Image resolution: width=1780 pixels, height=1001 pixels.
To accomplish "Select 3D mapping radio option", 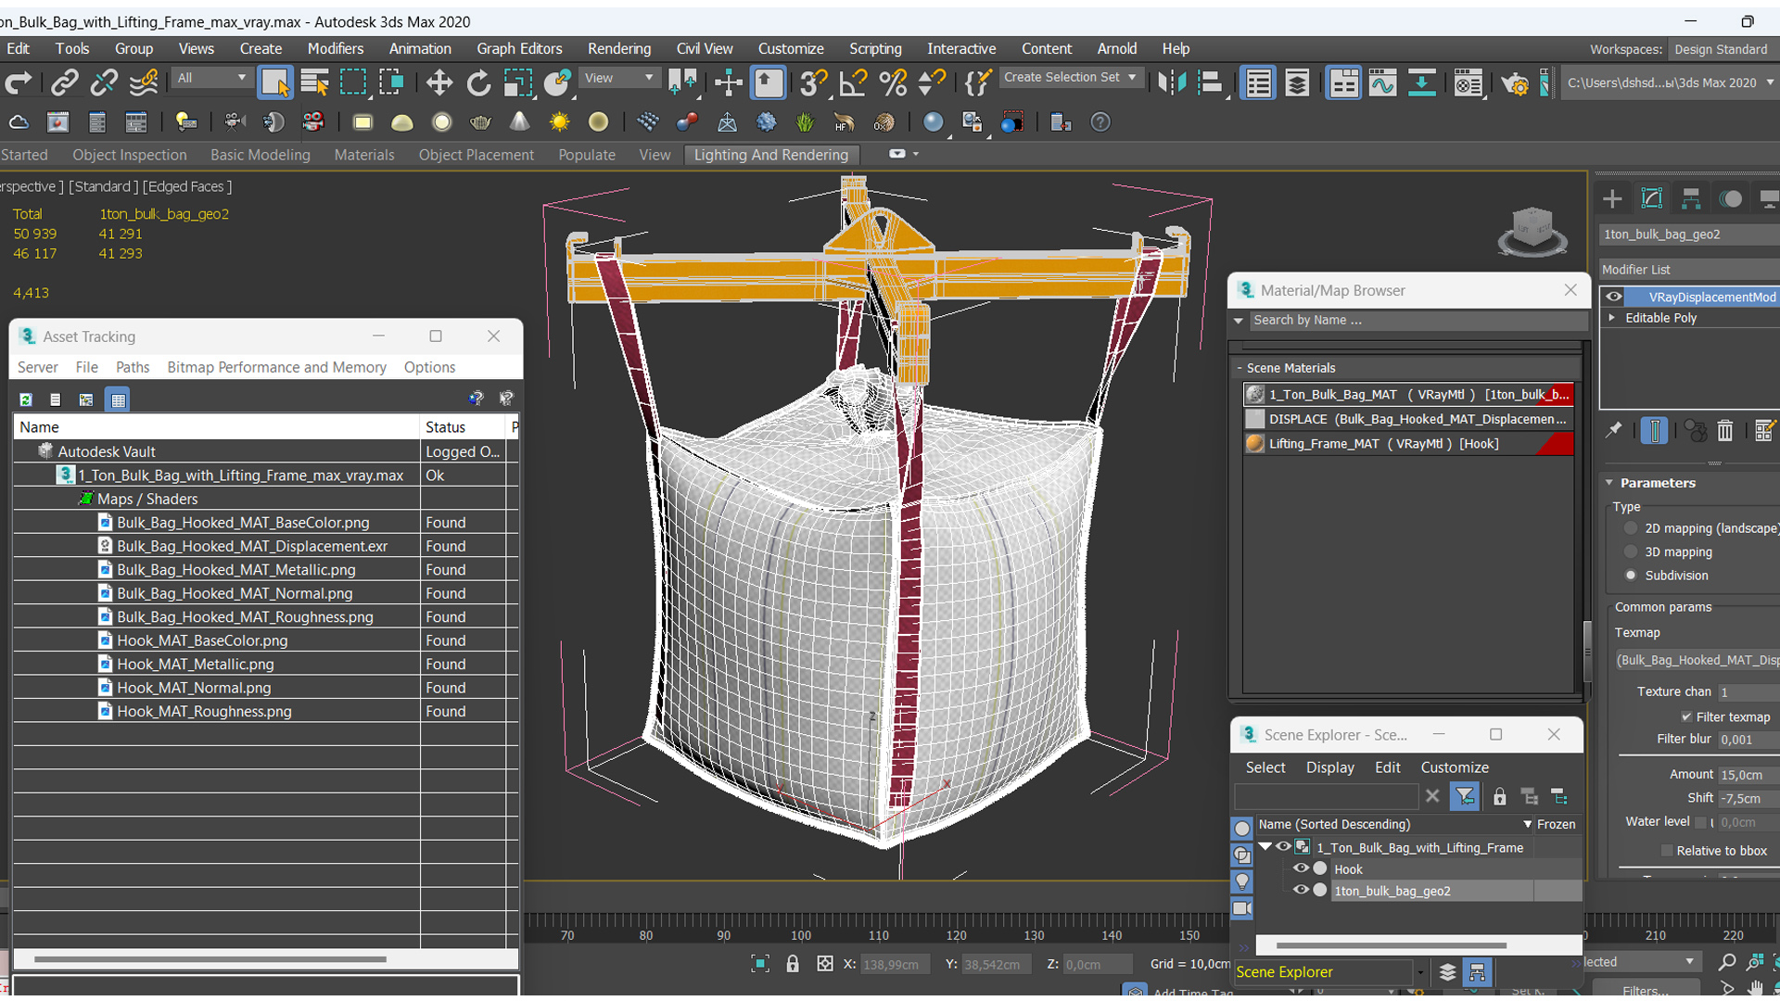I will tap(1631, 551).
